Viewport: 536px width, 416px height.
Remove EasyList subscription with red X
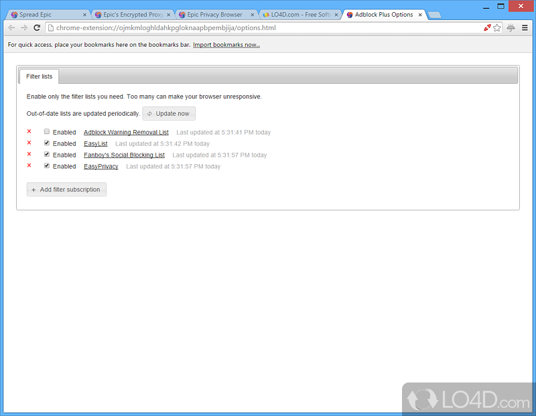point(29,143)
